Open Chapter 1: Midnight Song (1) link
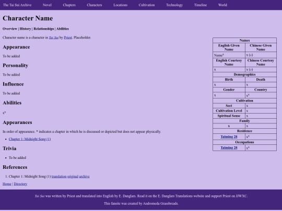This screenshot has height=211, width=282. 30,139
